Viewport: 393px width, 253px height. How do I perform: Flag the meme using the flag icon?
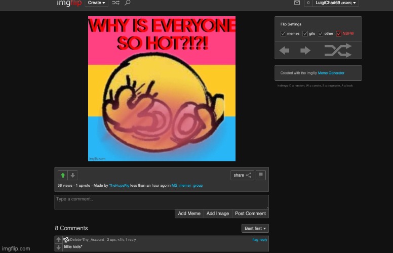coord(261,175)
